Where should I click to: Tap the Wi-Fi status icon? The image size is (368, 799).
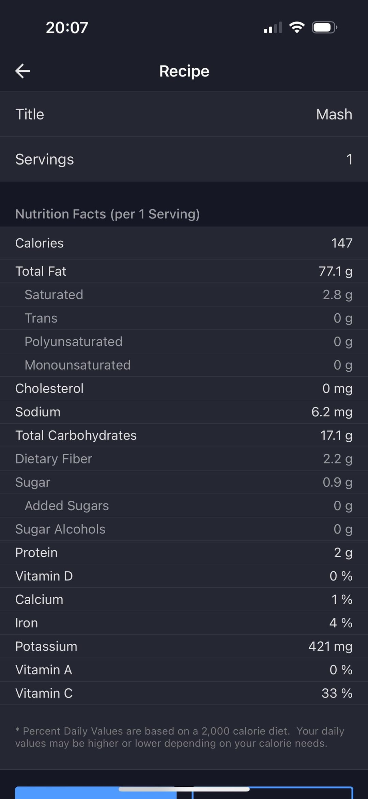tap(297, 27)
